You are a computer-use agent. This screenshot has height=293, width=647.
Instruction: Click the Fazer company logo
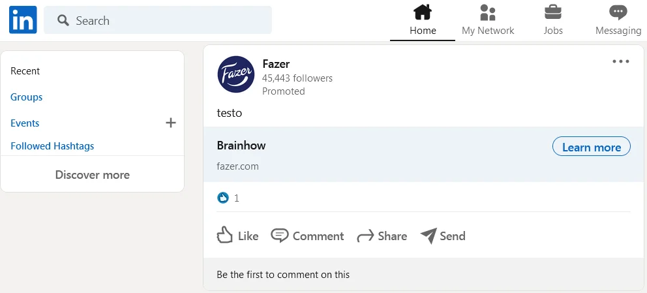(x=235, y=74)
